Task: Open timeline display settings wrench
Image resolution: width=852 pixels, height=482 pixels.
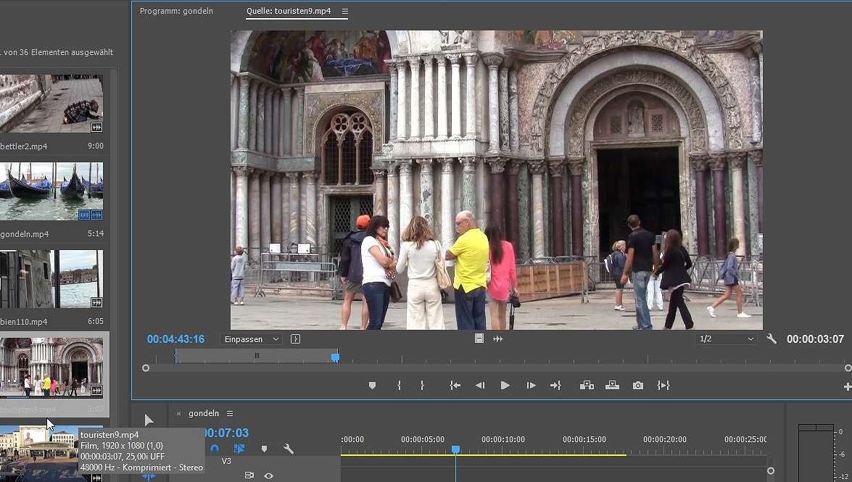Action: 289,449
